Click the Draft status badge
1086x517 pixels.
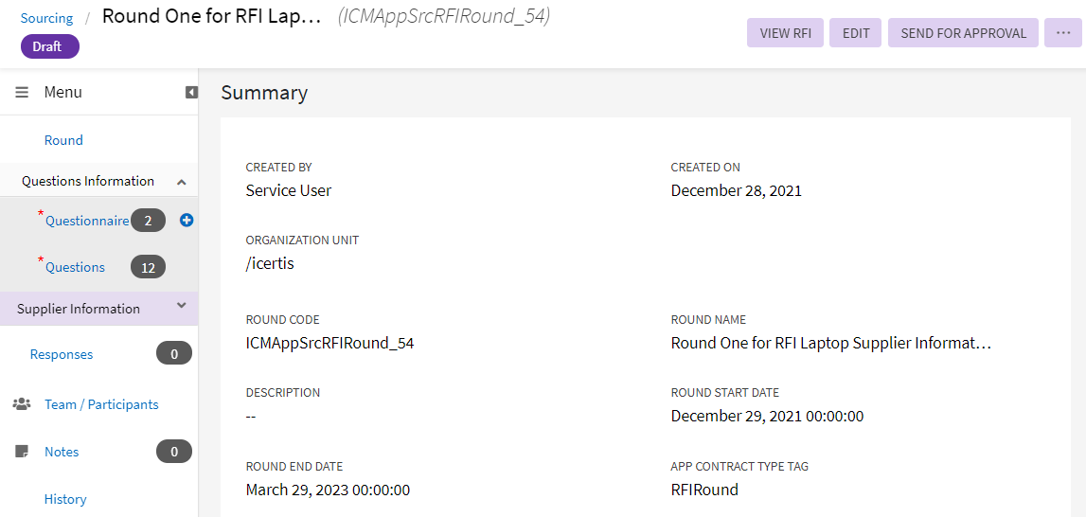[x=49, y=46]
